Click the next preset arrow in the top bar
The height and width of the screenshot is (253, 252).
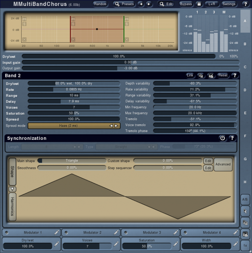click(x=149, y=4)
